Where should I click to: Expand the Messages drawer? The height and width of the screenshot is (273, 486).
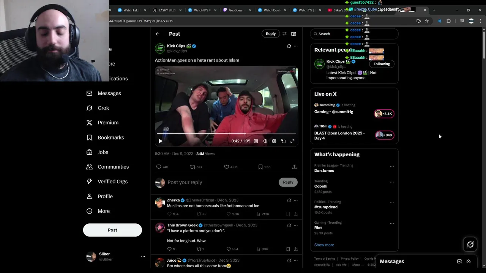click(x=469, y=262)
